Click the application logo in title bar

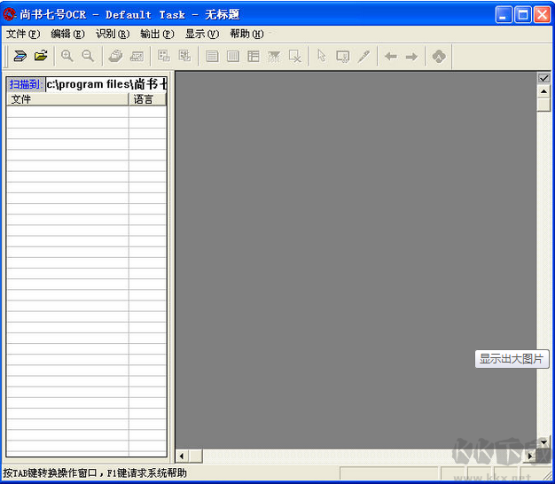pyautogui.click(x=10, y=14)
